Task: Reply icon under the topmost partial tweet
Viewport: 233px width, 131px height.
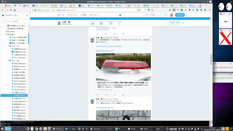Action: (97, 34)
